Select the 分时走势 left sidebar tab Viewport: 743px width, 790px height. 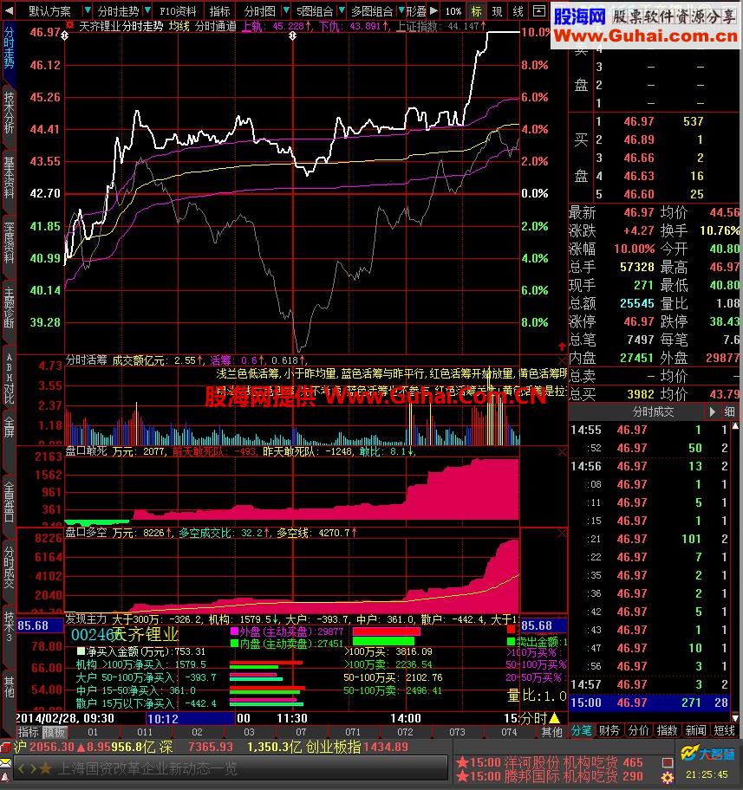click(x=9, y=48)
